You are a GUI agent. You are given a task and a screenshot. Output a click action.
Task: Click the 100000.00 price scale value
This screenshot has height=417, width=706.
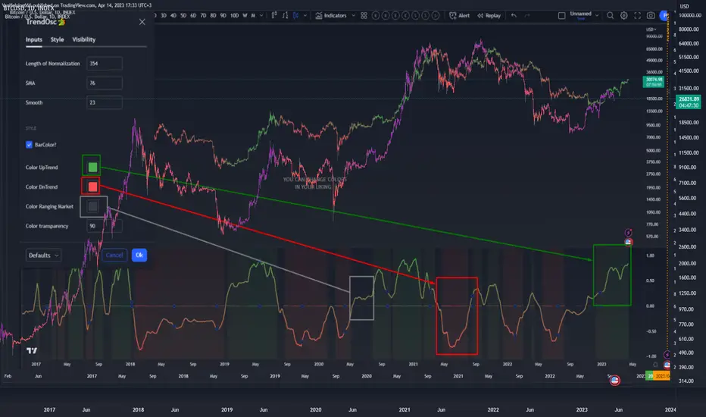[x=689, y=15]
